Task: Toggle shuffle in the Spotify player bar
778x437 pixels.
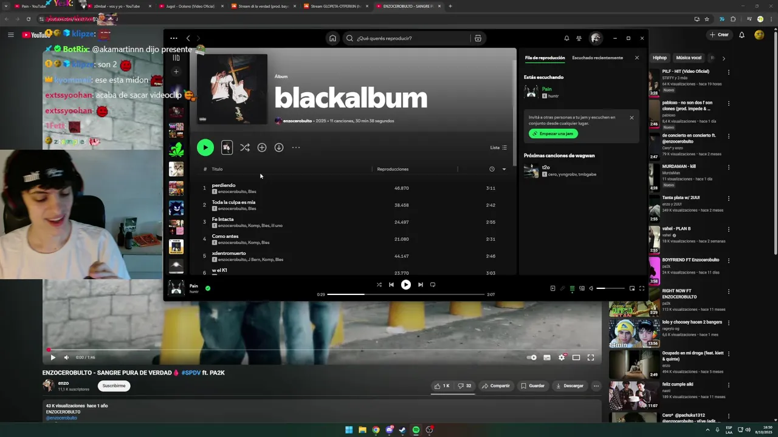Action: 379,285
